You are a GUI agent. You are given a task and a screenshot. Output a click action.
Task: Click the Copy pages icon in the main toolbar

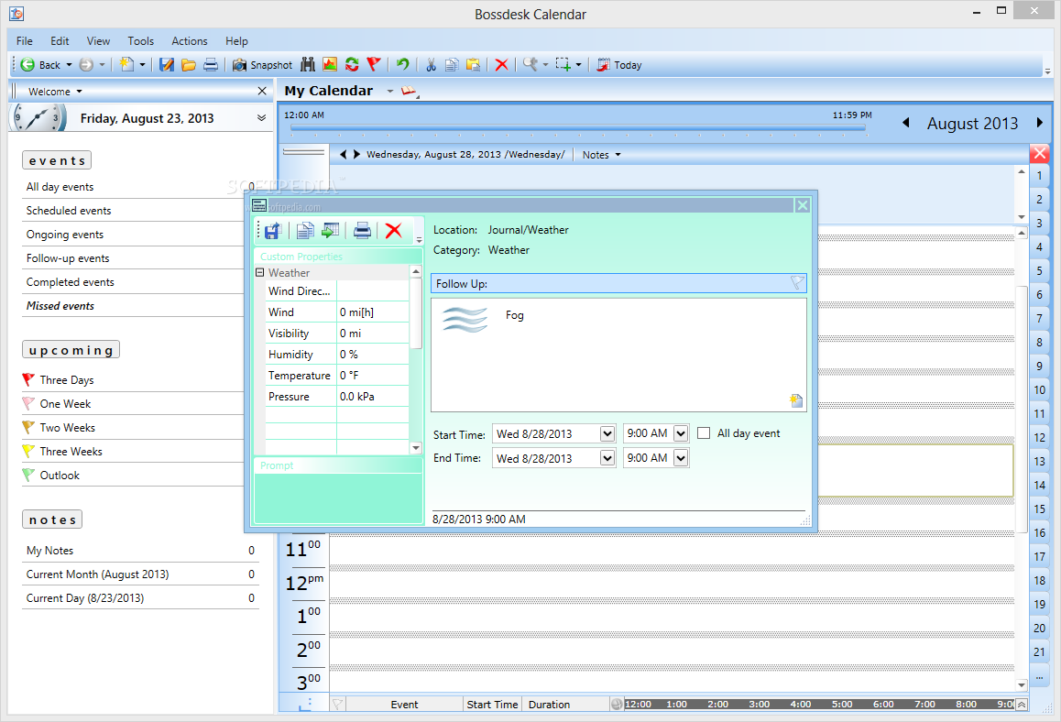pos(452,65)
